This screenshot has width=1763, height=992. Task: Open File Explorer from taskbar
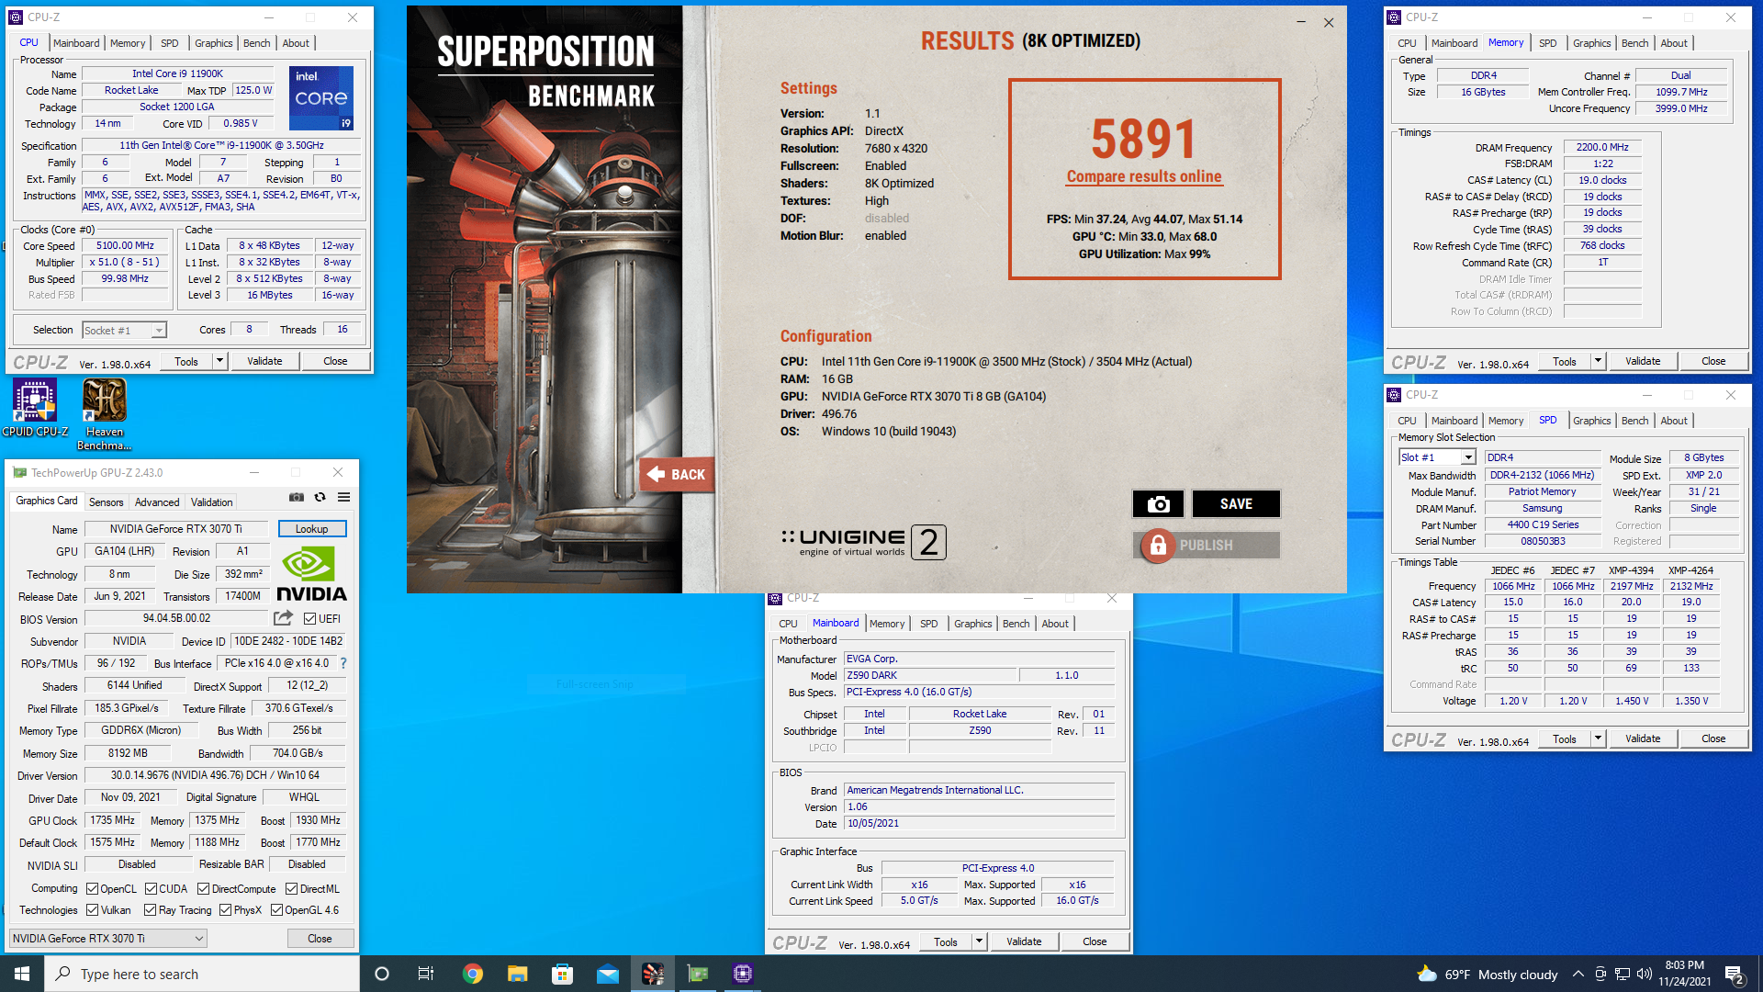tap(517, 974)
